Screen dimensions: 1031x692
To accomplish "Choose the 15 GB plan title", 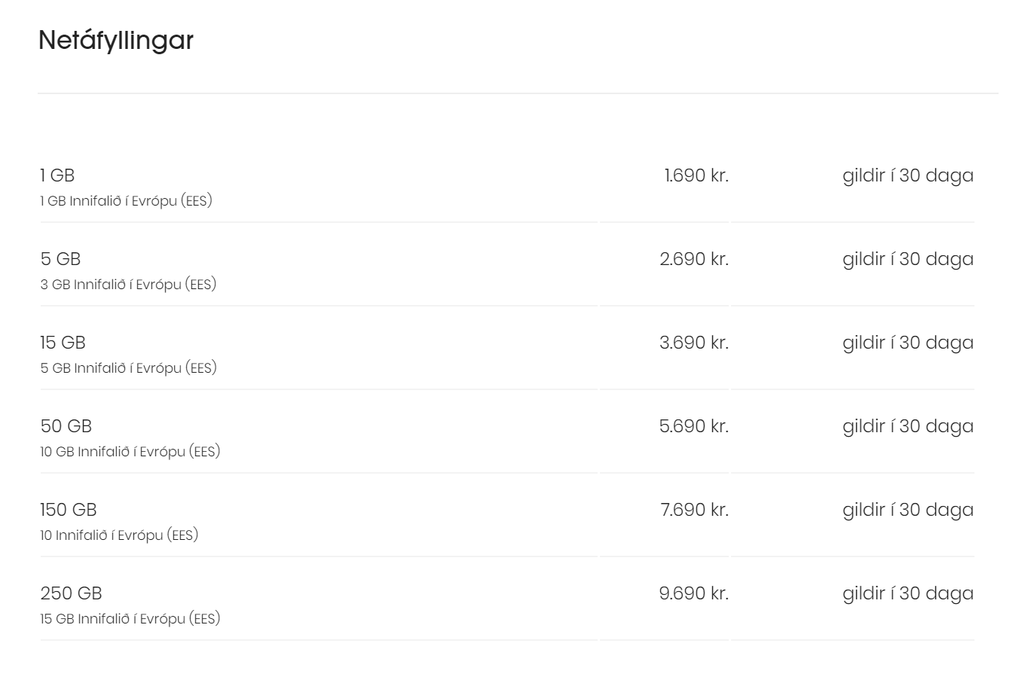I will (63, 343).
